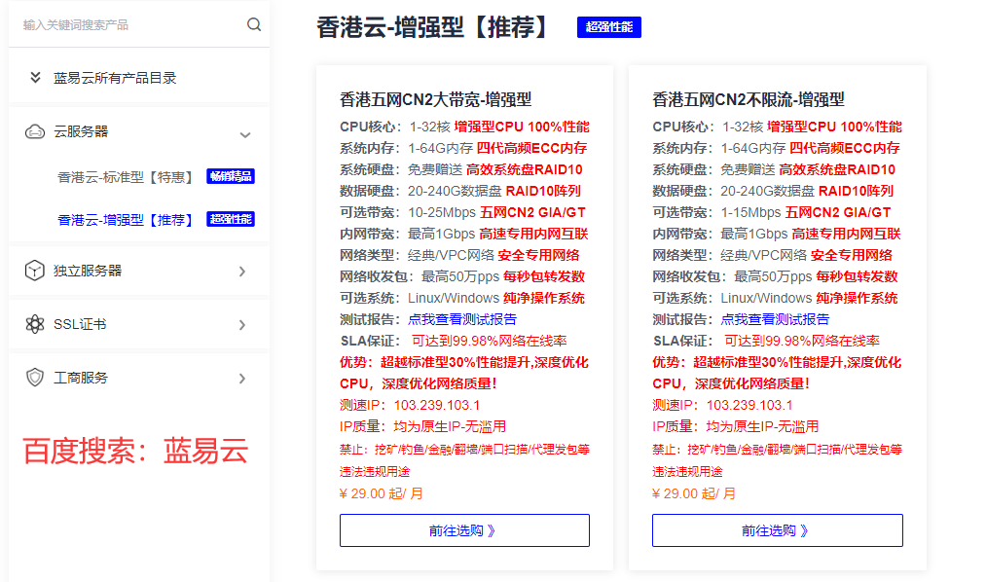
Task: Click the SSL certificate atom icon
Action: (x=35, y=324)
